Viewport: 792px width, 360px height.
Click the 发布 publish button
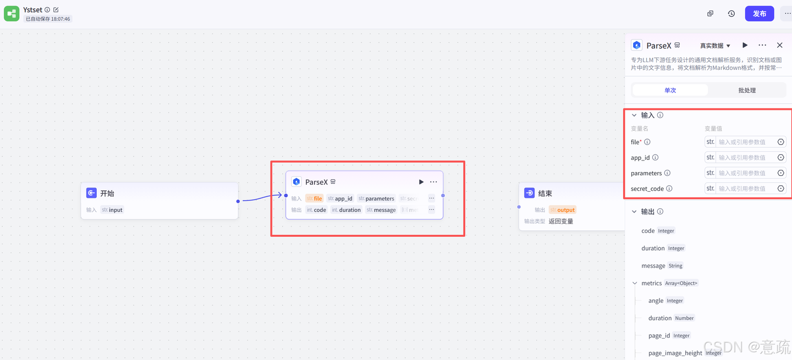(x=759, y=14)
